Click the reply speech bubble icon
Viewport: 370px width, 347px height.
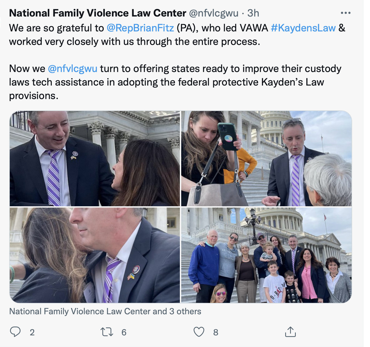(x=15, y=332)
